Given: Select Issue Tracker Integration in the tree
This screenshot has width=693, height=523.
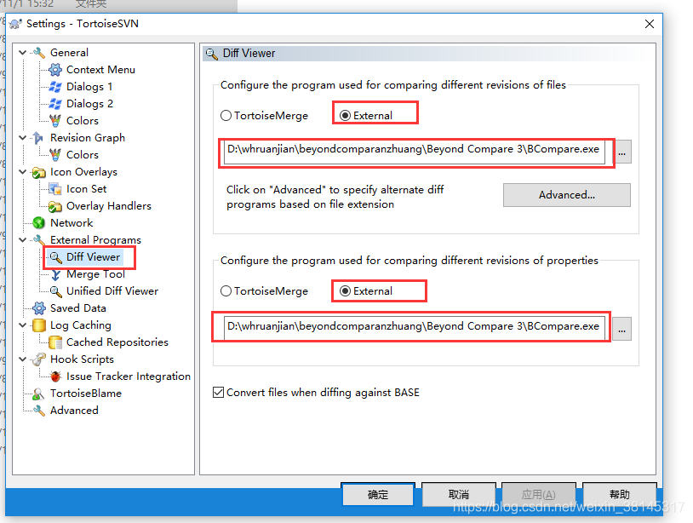Looking at the screenshot, I should pyautogui.click(x=129, y=376).
